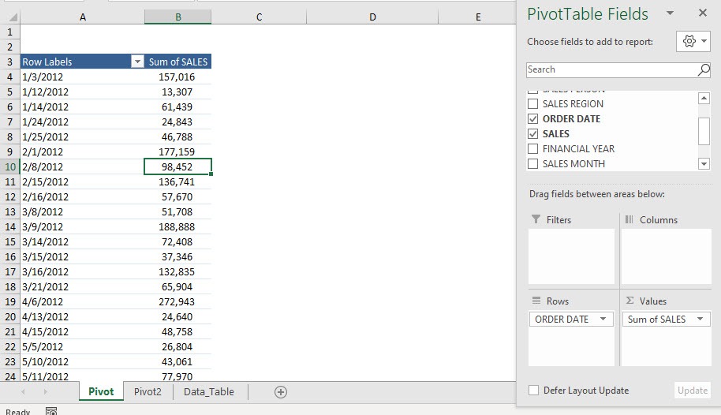The width and height of the screenshot is (721, 415).
Task: Switch to the Data_Table sheet tab
Action: pos(209,391)
